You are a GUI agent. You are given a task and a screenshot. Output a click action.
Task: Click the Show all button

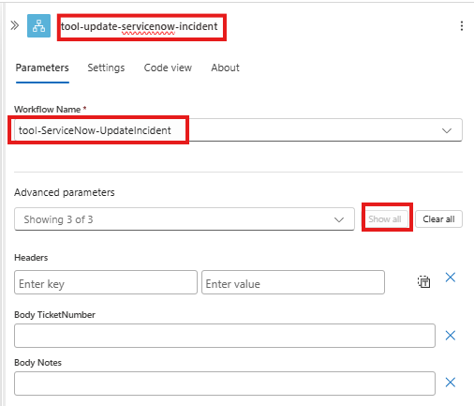[385, 219]
